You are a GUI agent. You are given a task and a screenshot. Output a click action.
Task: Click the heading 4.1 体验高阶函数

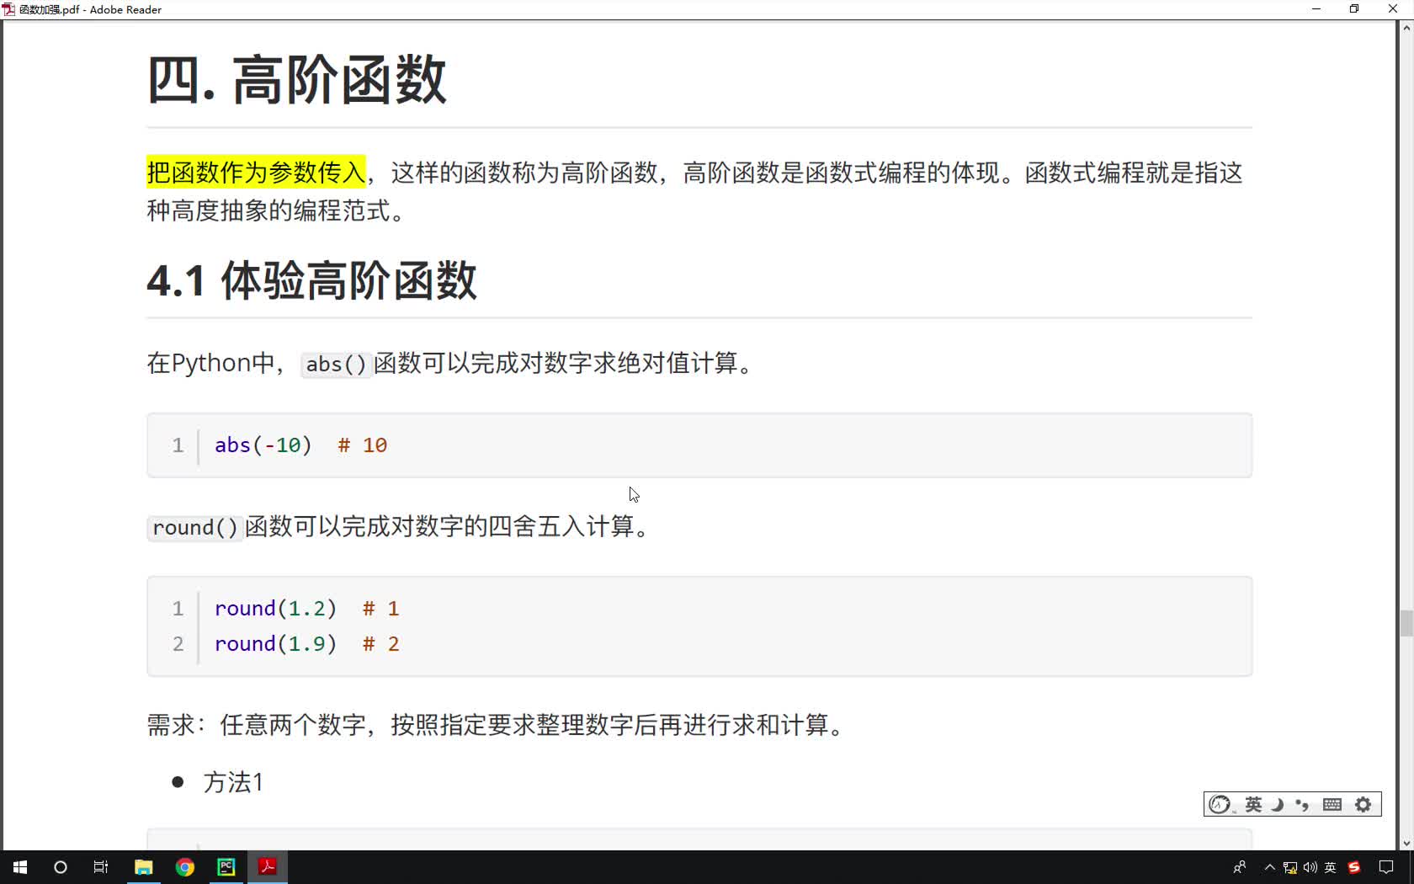[x=312, y=280]
